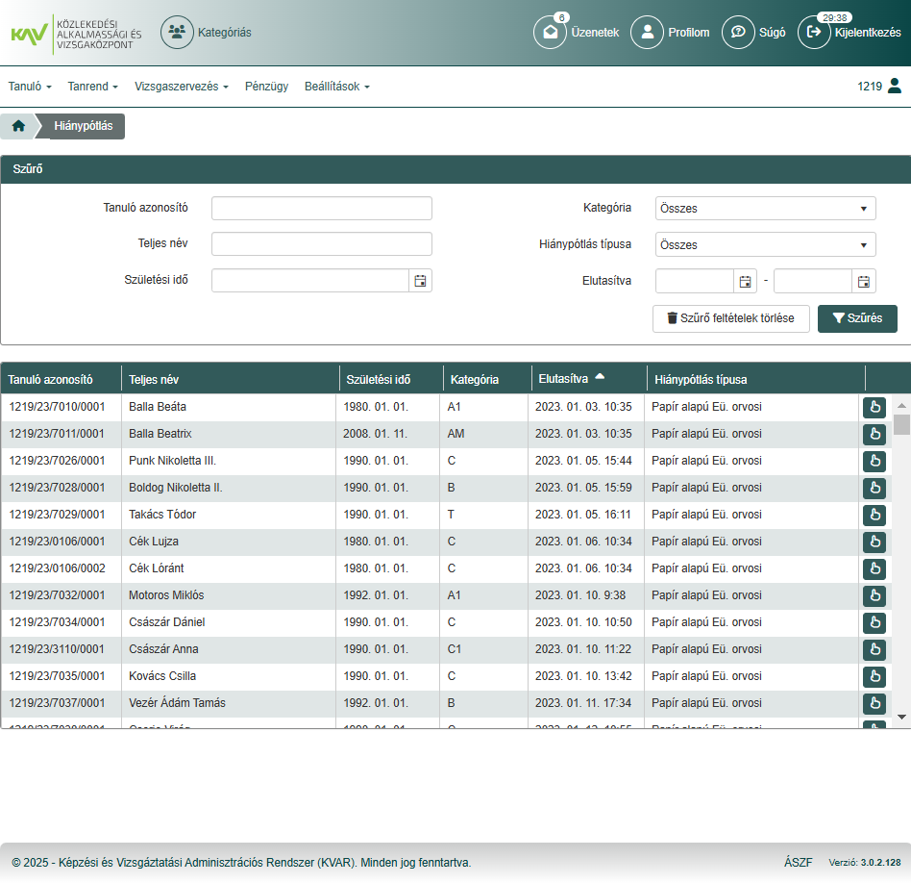Select the Kategóriás icon in the header
Screen dimensions: 911x883
coord(176,32)
